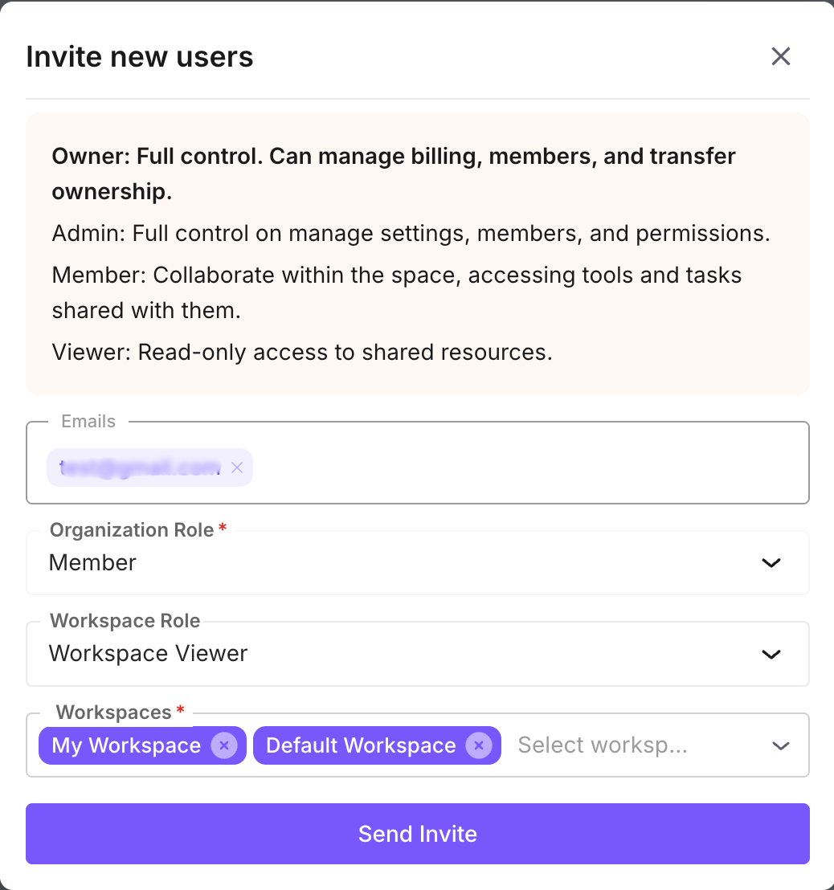
Task: Click the Viewer read-only description line
Action: [301, 352]
